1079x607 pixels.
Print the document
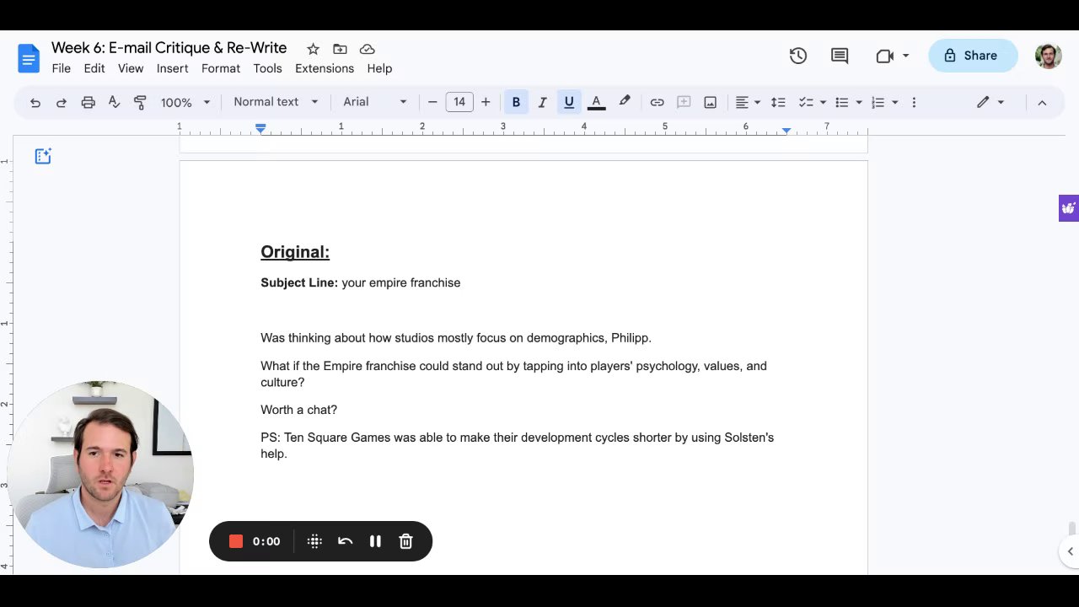coord(88,102)
